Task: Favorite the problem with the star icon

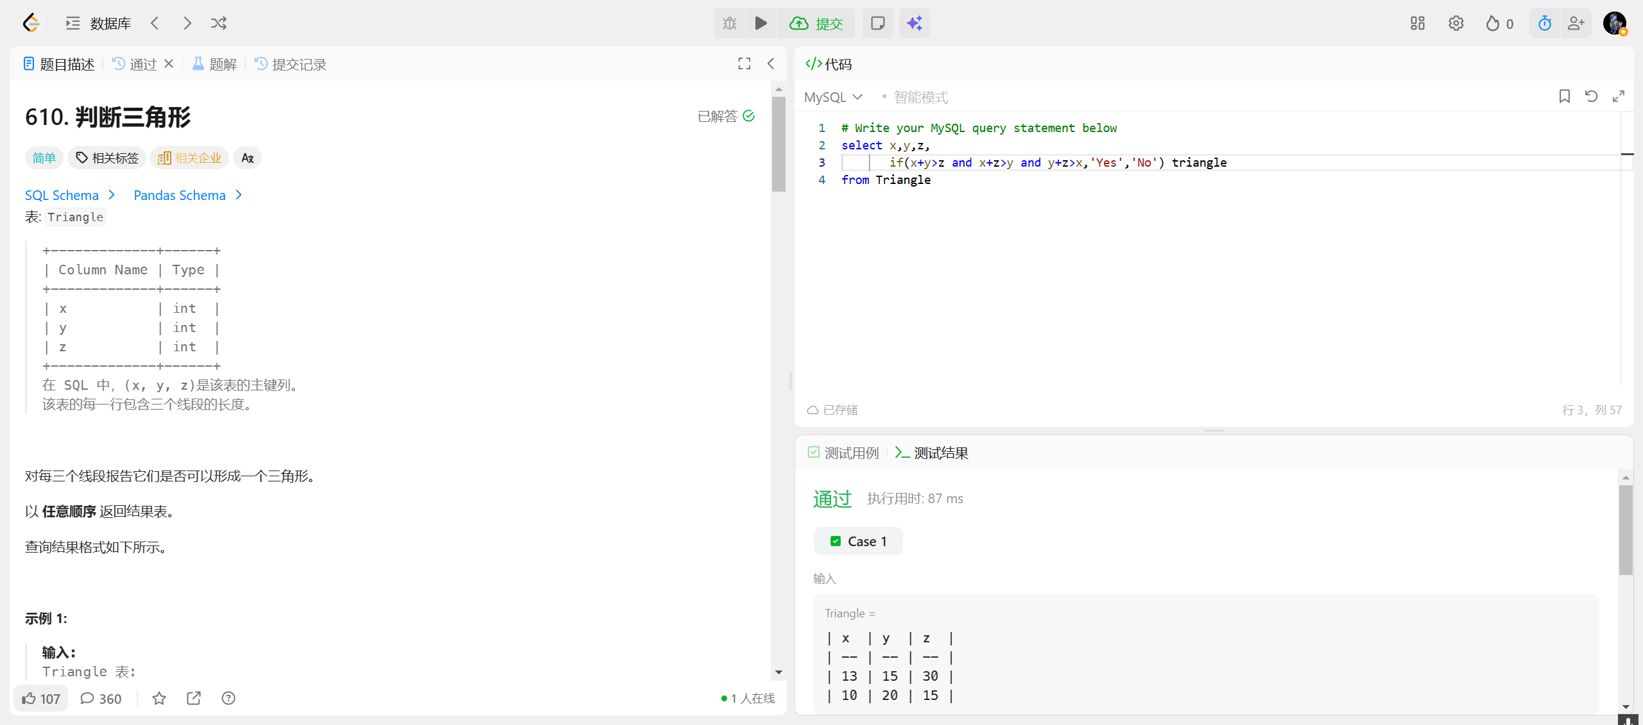Action: click(159, 698)
